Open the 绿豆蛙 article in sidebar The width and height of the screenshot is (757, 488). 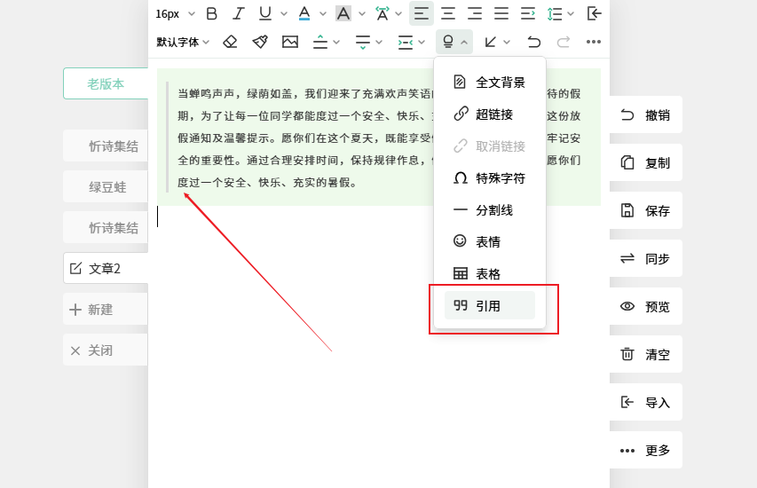click(106, 187)
